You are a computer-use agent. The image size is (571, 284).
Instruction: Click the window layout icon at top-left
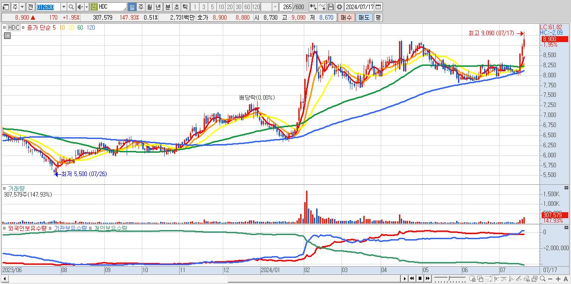point(5,7)
